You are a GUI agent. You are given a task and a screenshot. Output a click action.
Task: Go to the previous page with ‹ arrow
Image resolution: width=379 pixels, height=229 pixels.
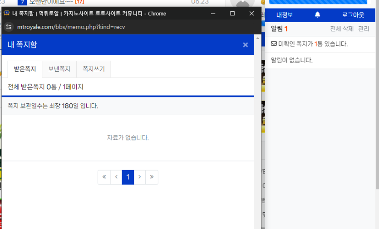[116, 177]
